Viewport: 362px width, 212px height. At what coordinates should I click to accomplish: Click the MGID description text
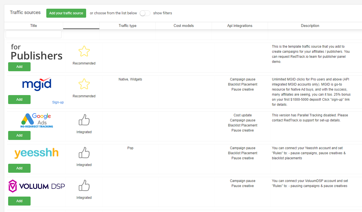tap(311, 92)
